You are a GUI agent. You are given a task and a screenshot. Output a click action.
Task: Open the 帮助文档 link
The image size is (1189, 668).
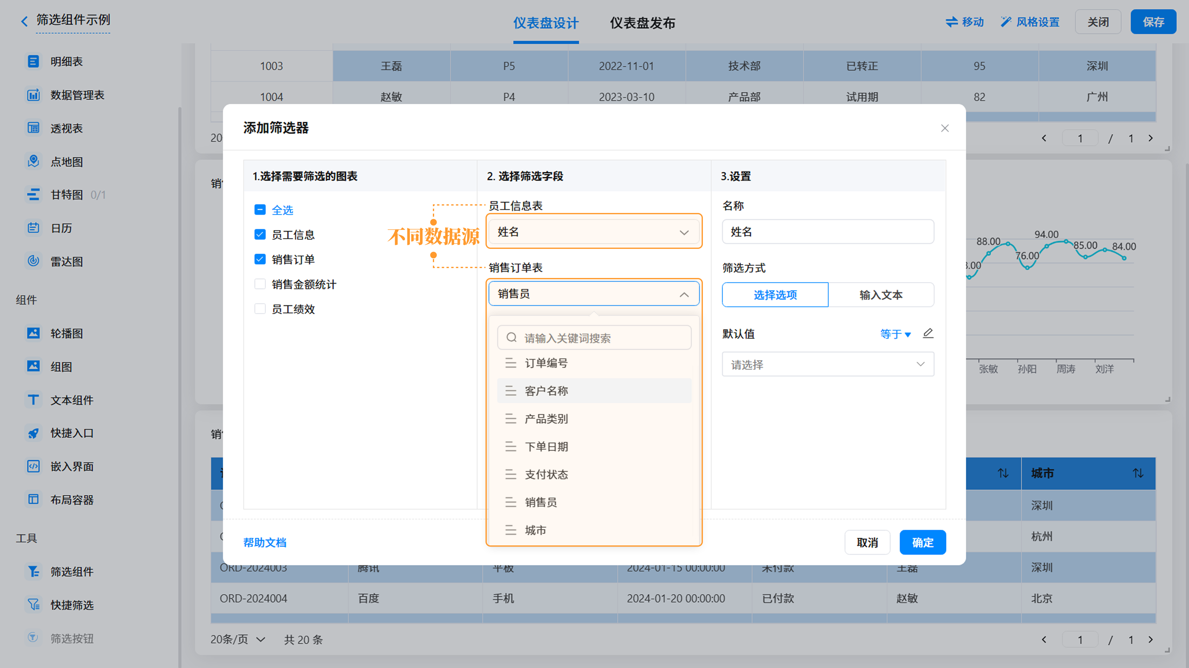pos(264,542)
